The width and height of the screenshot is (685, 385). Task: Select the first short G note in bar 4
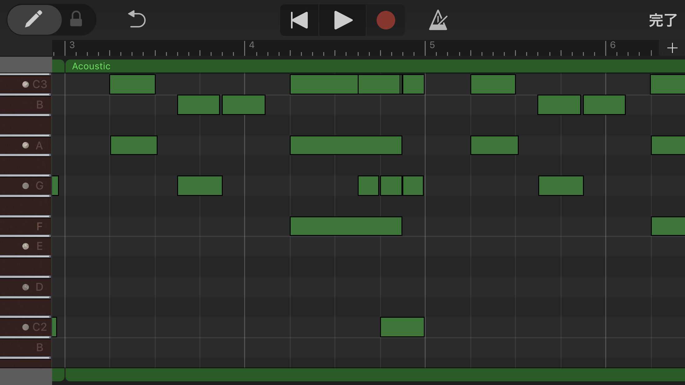click(369, 186)
